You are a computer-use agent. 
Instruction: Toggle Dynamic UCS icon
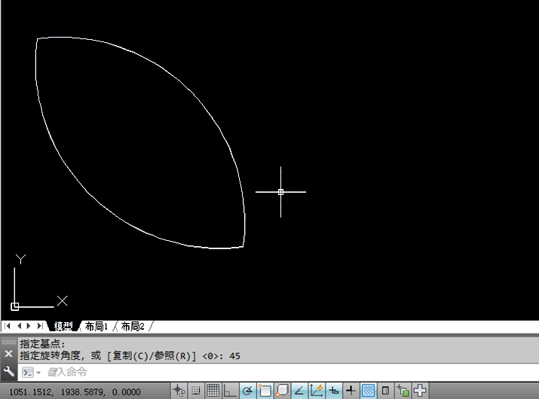click(317, 391)
